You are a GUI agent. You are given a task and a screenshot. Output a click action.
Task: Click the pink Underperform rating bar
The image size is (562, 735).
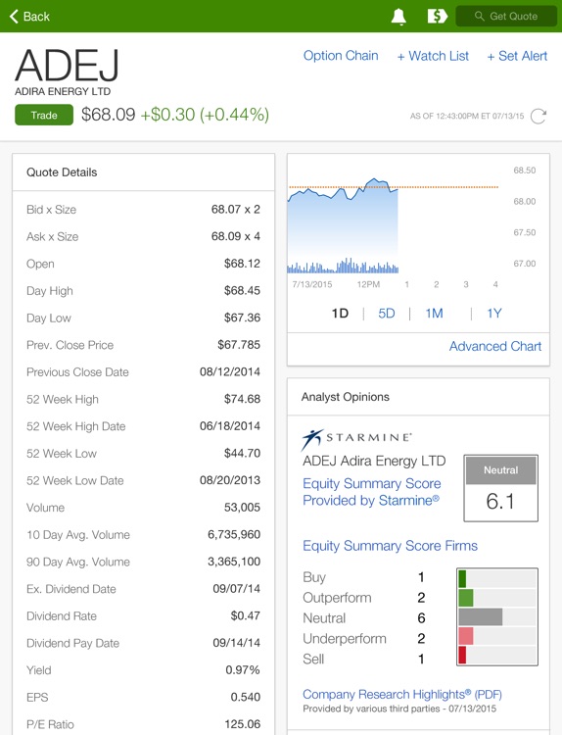point(466,637)
